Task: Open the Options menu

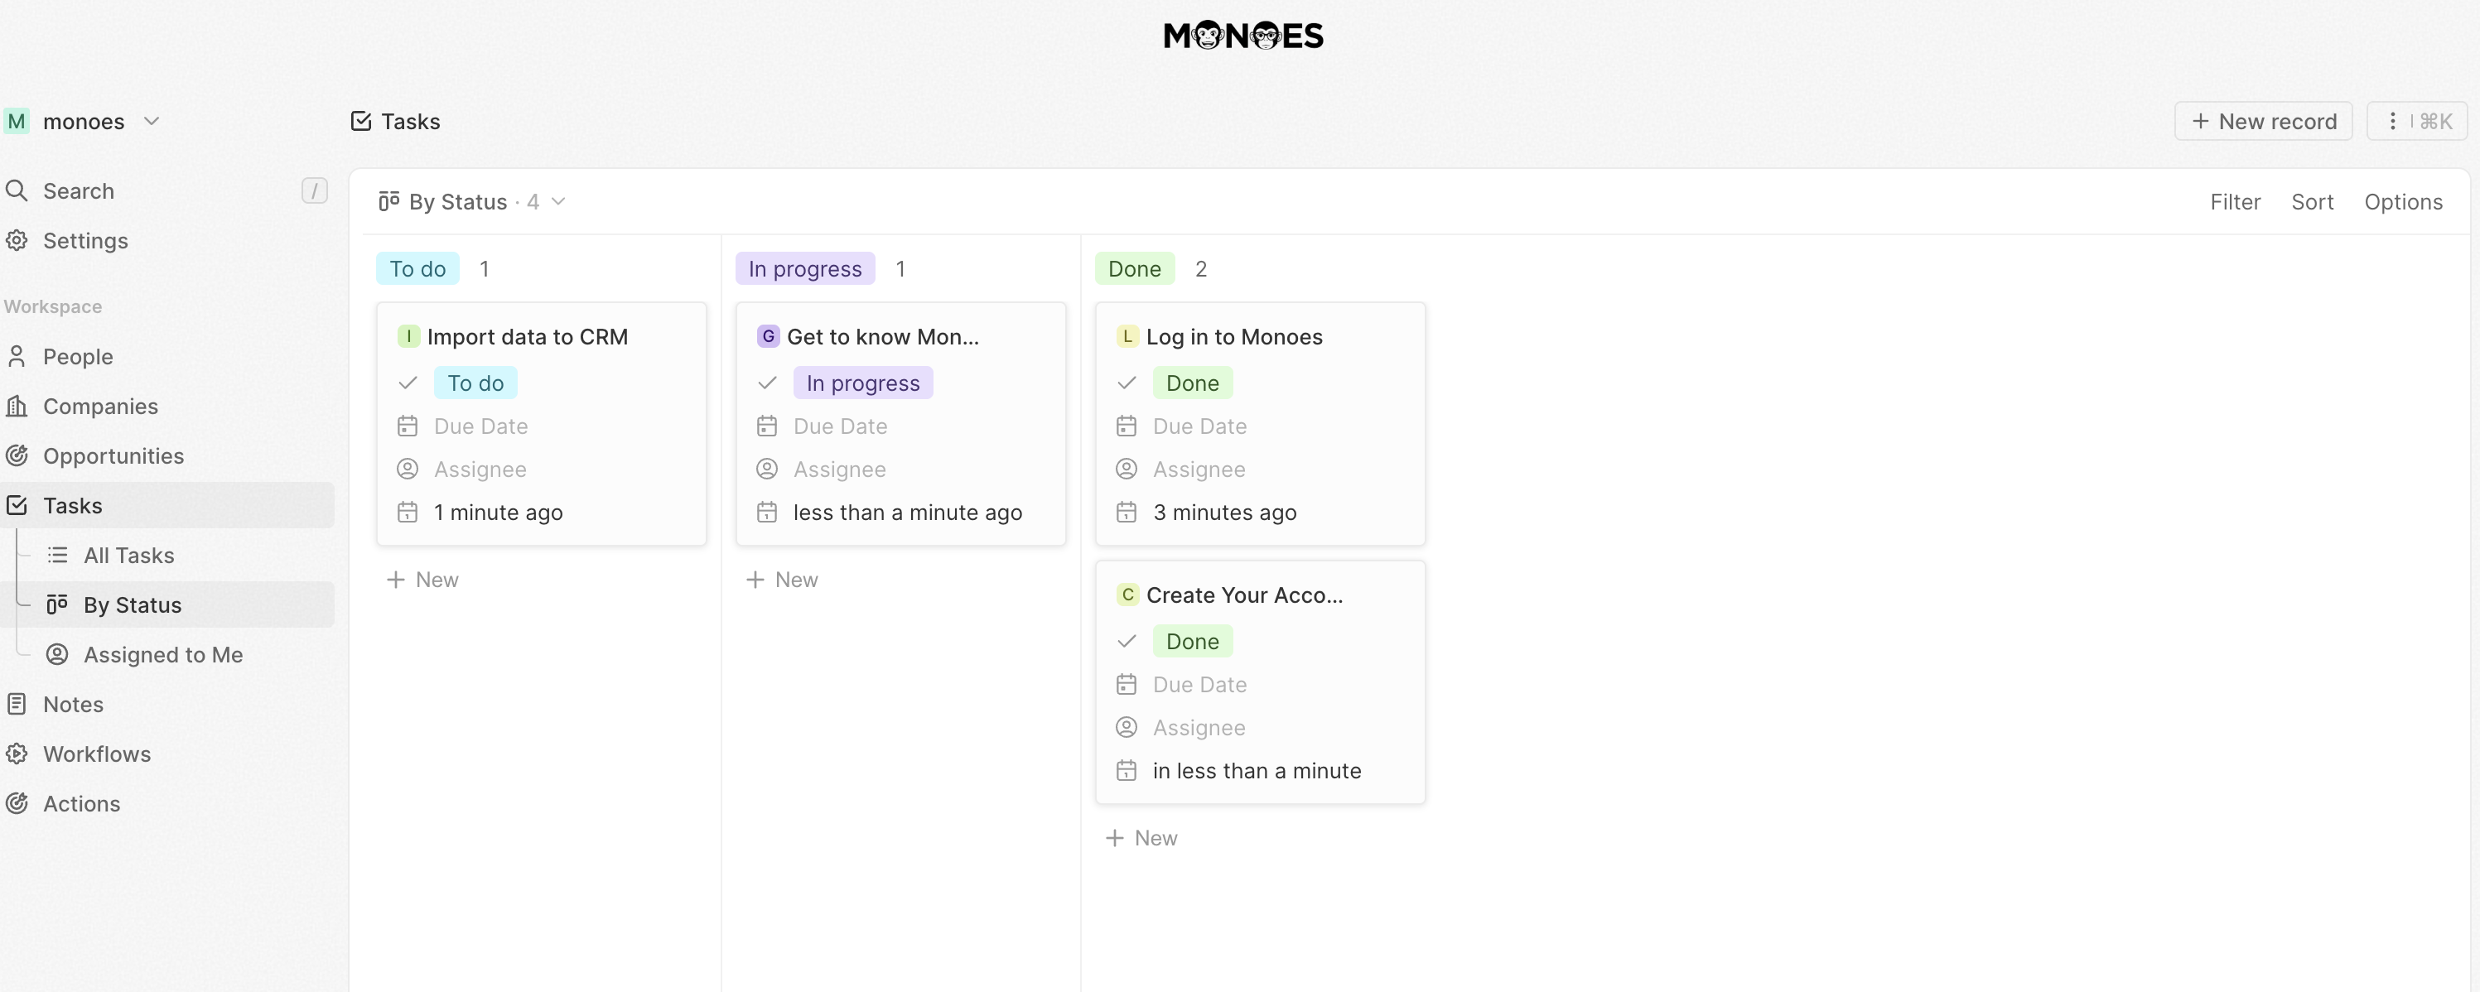Action: point(2402,202)
